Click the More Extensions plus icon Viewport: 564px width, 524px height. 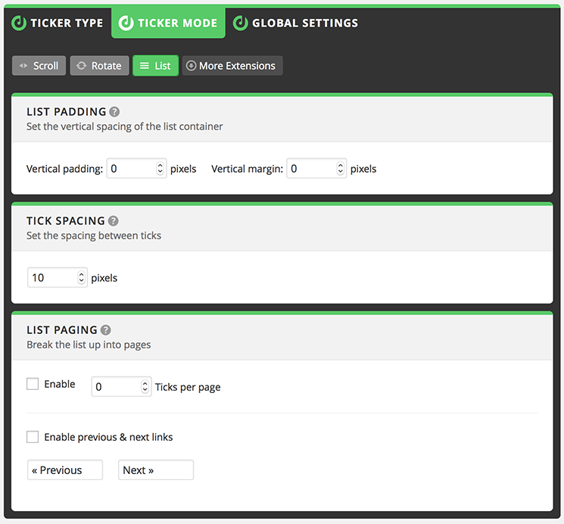(x=191, y=66)
